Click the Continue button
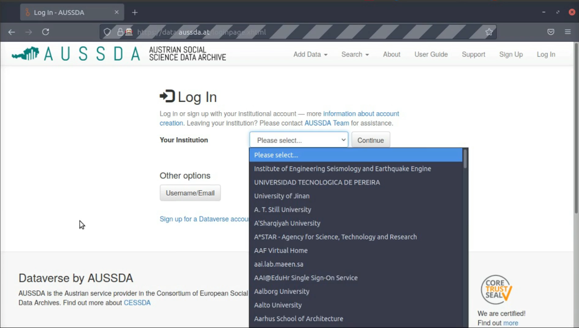This screenshot has width=579, height=328. (371, 140)
